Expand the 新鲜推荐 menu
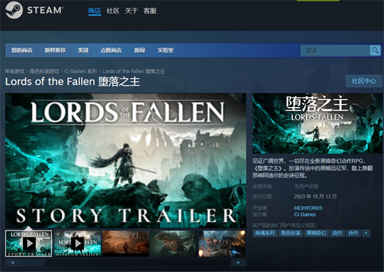The height and width of the screenshot is (272, 384). coord(55,50)
